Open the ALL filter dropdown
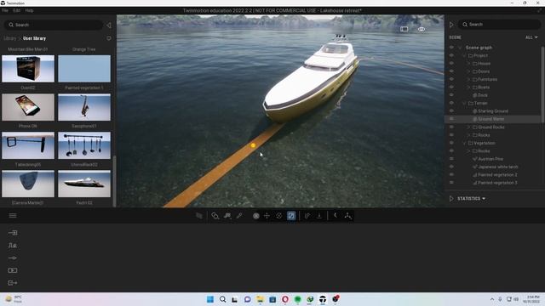545x306 pixels. (531, 37)
